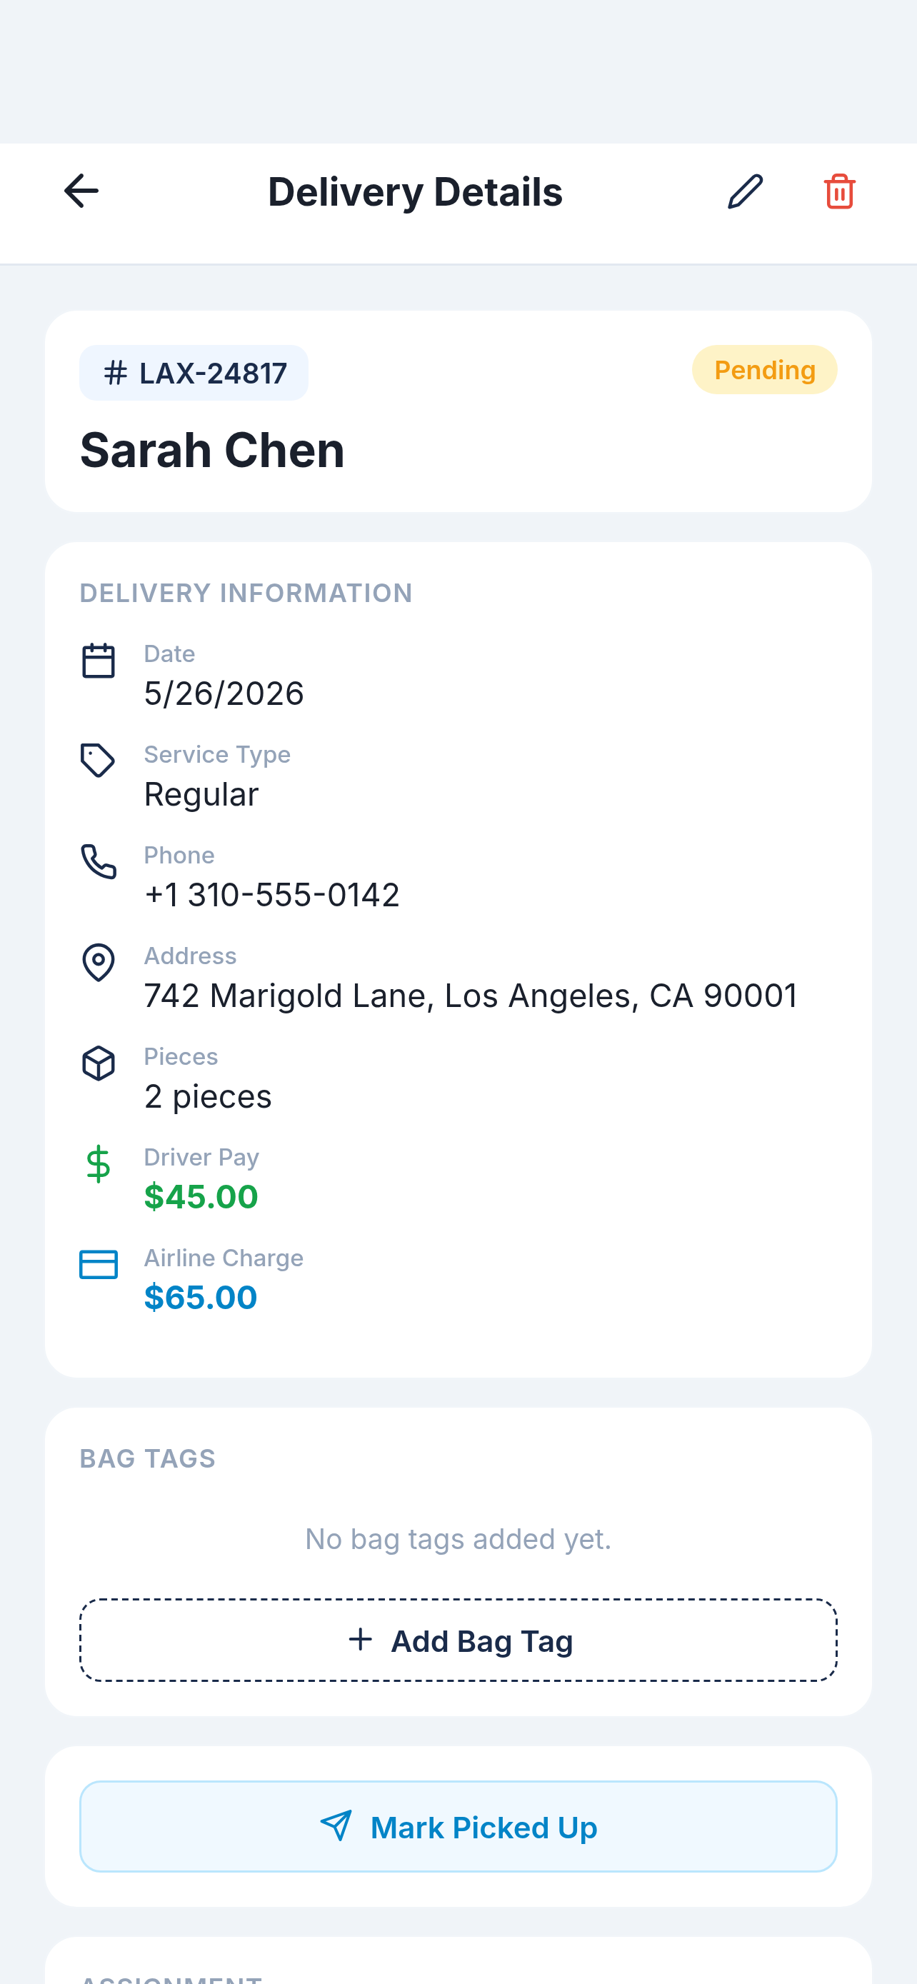Tap the map pin icon beside Address
This screenshot has height=1984, width=917.
point(99,963)
